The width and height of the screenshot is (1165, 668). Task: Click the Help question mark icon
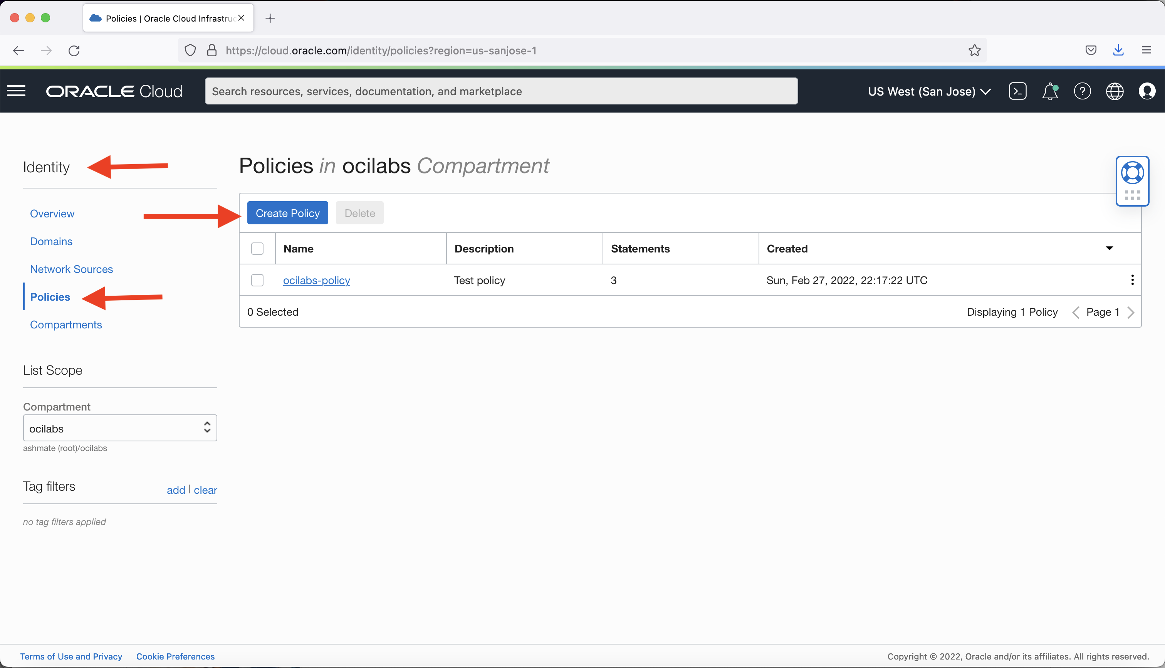[x=1083, y=91]
